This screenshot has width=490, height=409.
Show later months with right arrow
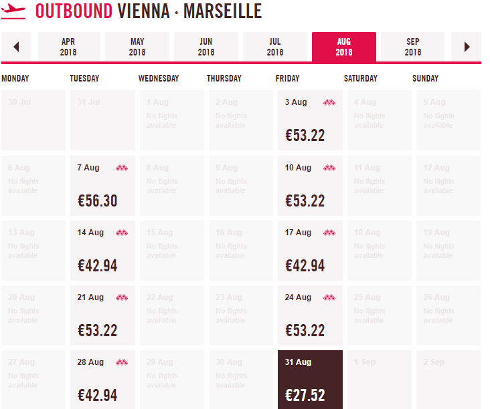pos(467,47)
